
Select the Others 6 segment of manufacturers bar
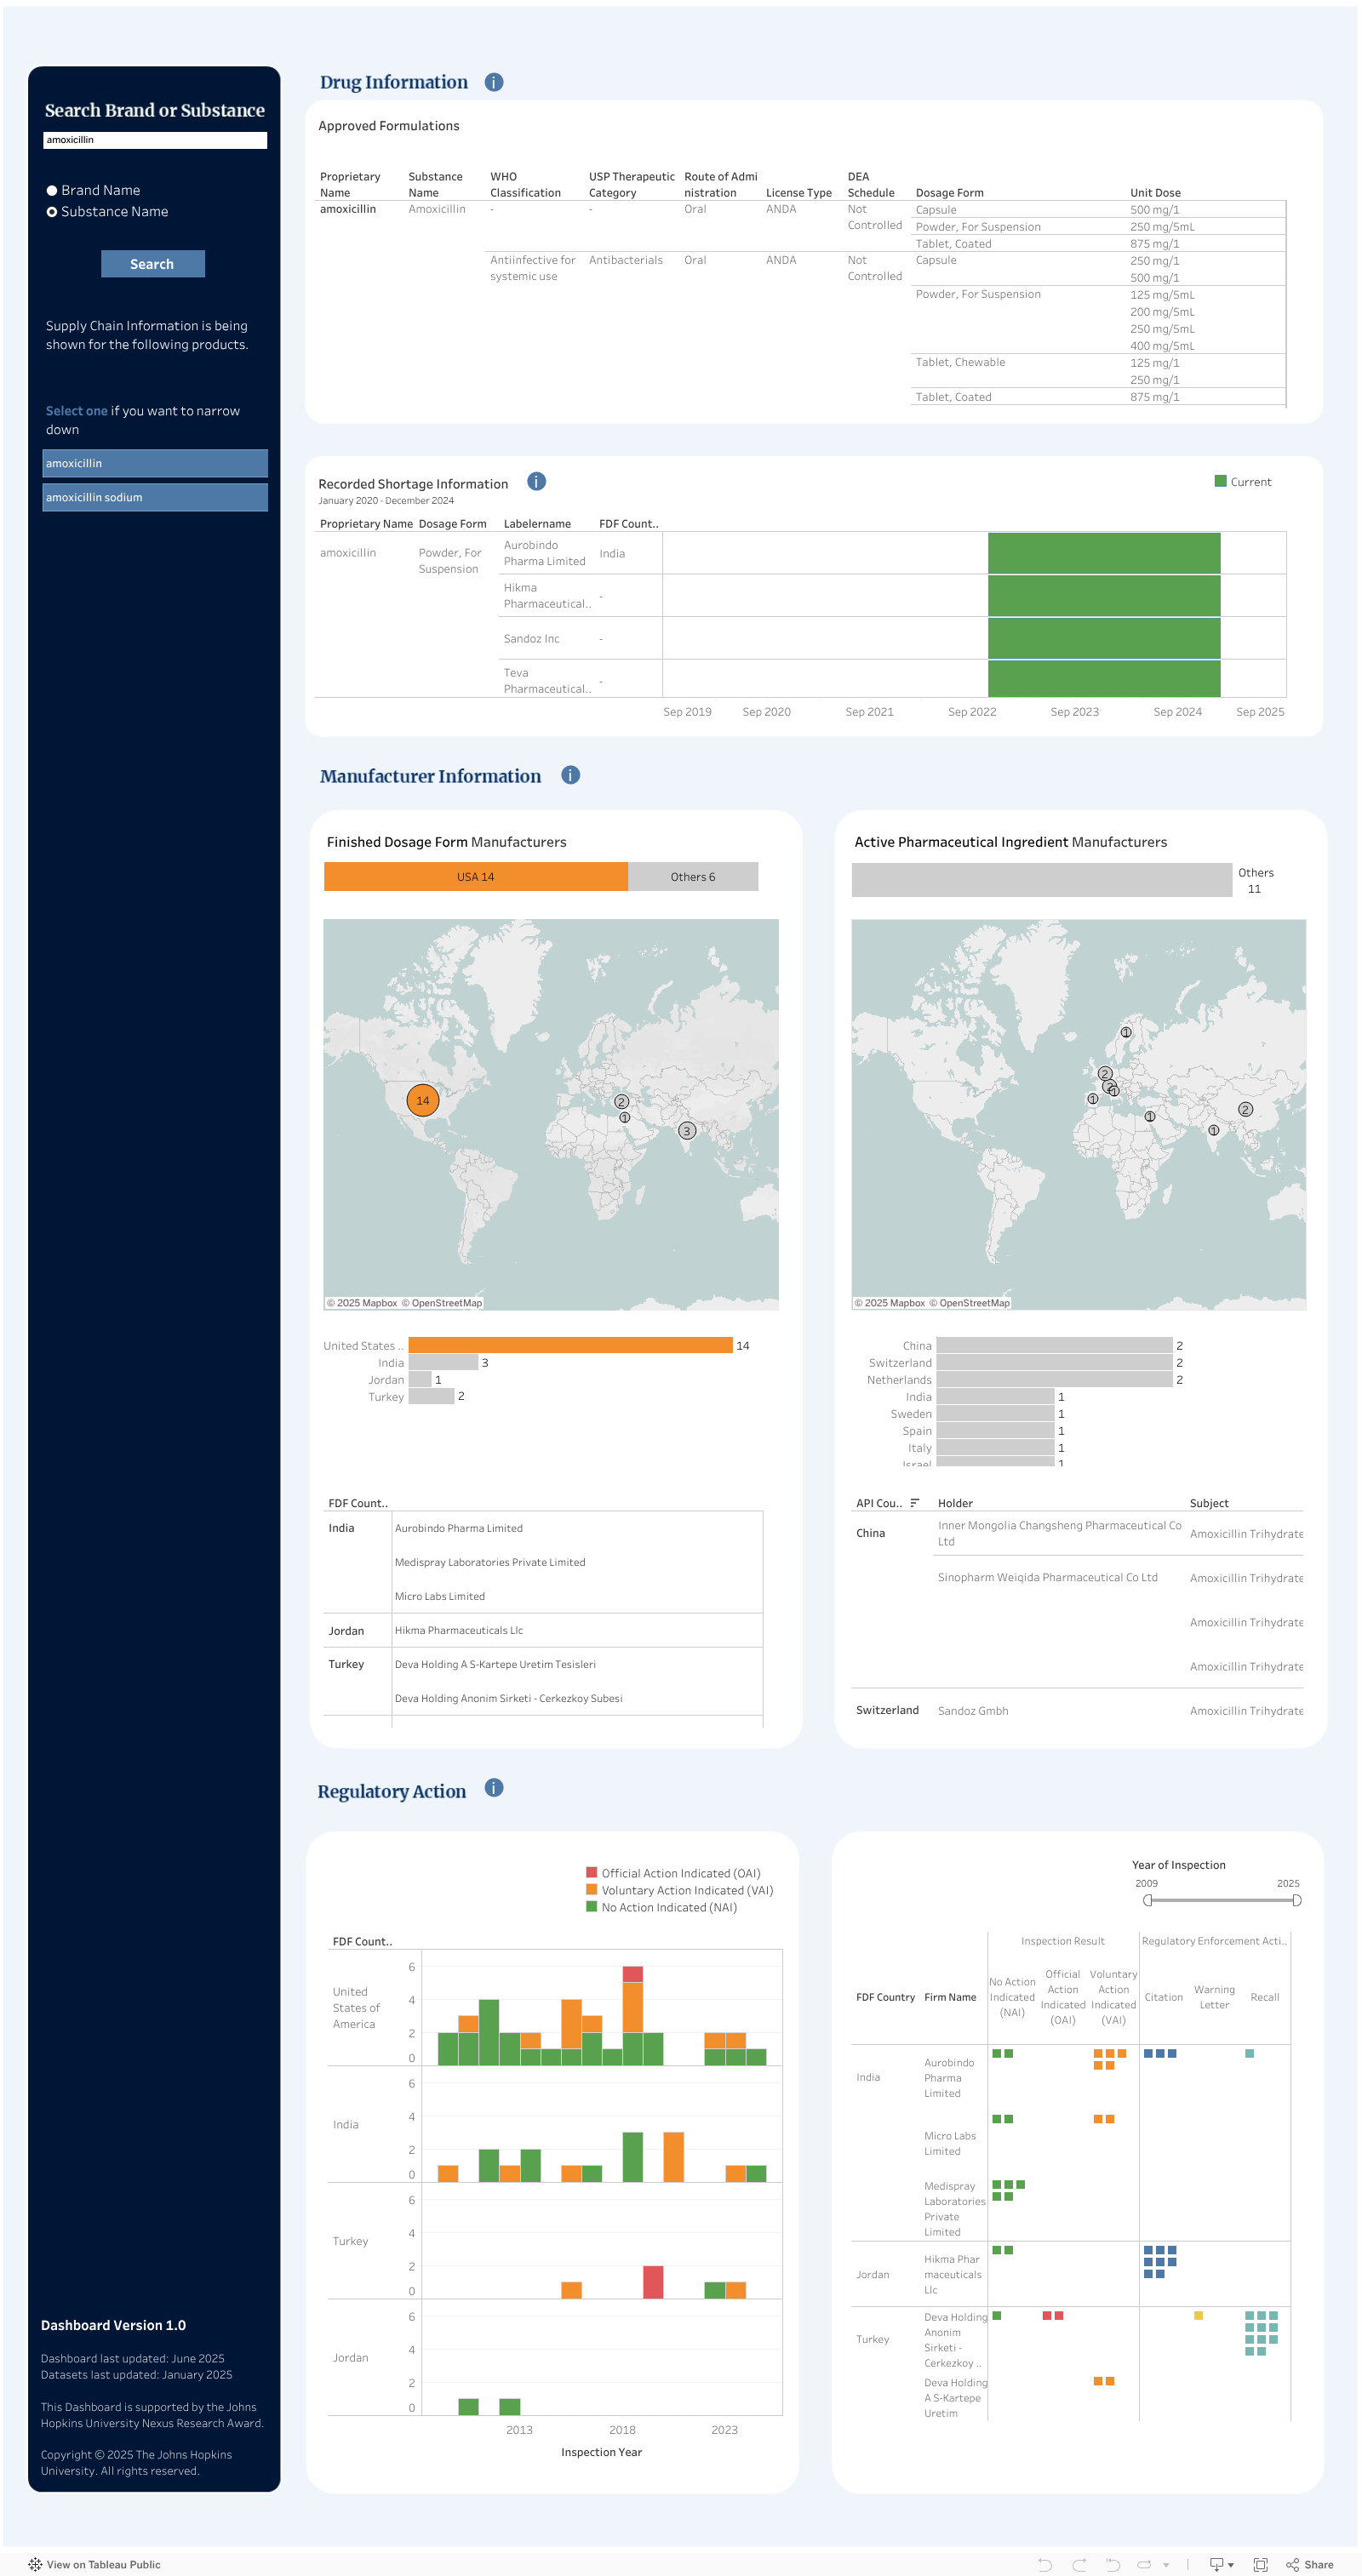[x=692, y=877]
